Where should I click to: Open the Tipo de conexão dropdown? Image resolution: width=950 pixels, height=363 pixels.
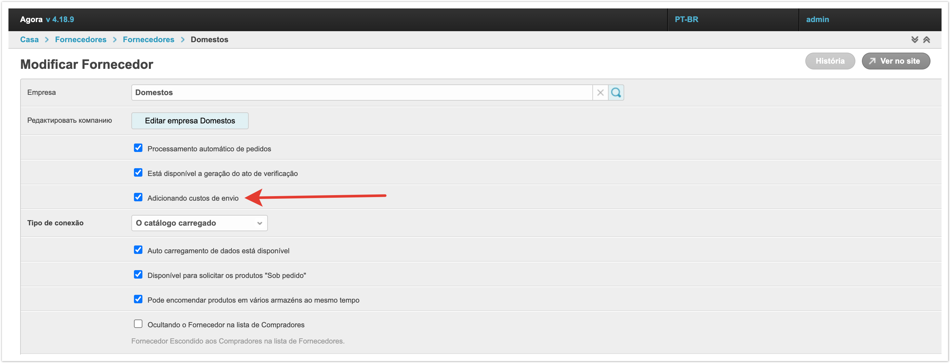tap(199, 223)
